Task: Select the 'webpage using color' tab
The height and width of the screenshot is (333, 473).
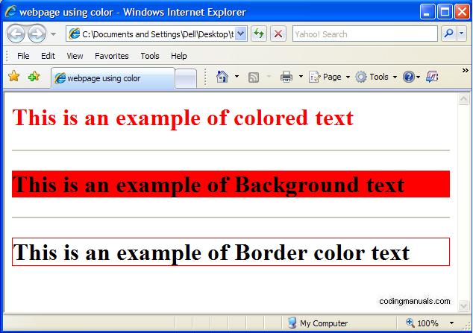Action: pyautogui.click(x=113, y=78)
